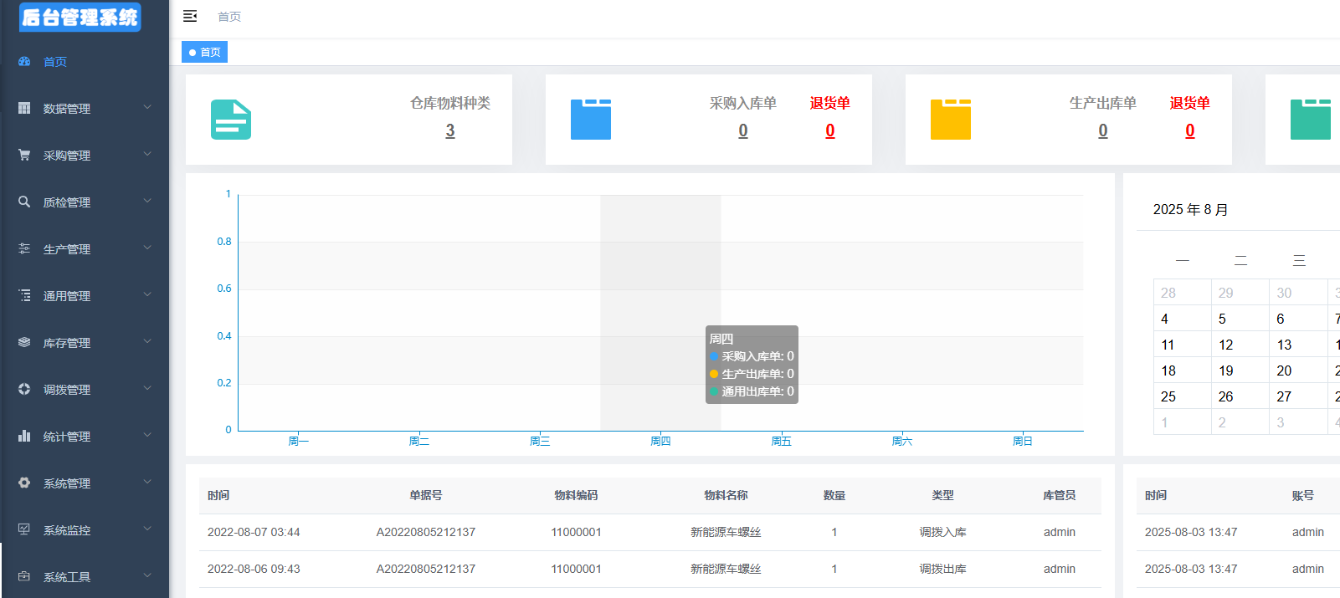Image resolution: width=1340 pixels, height=598 pixels.
Task: Expand the 数据管理 menu chevron
Action: pyautogui.click(x=147, y=107)
